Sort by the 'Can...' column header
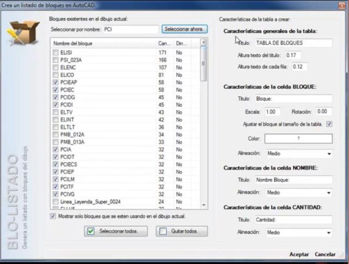The height and width of the screenshot is (264, 349). (165, 44)
